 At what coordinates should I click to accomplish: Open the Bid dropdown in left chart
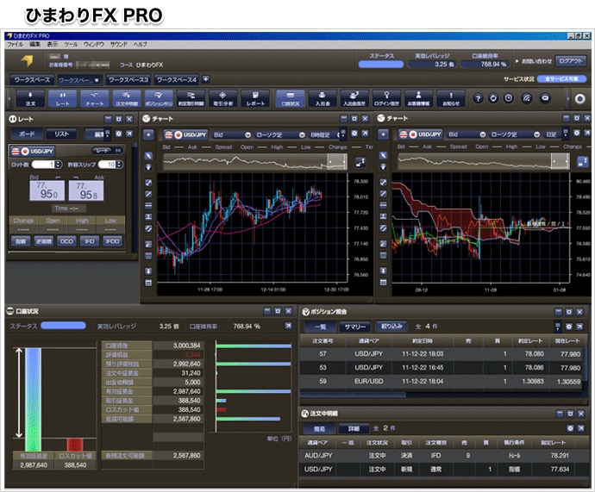point(231,134)
